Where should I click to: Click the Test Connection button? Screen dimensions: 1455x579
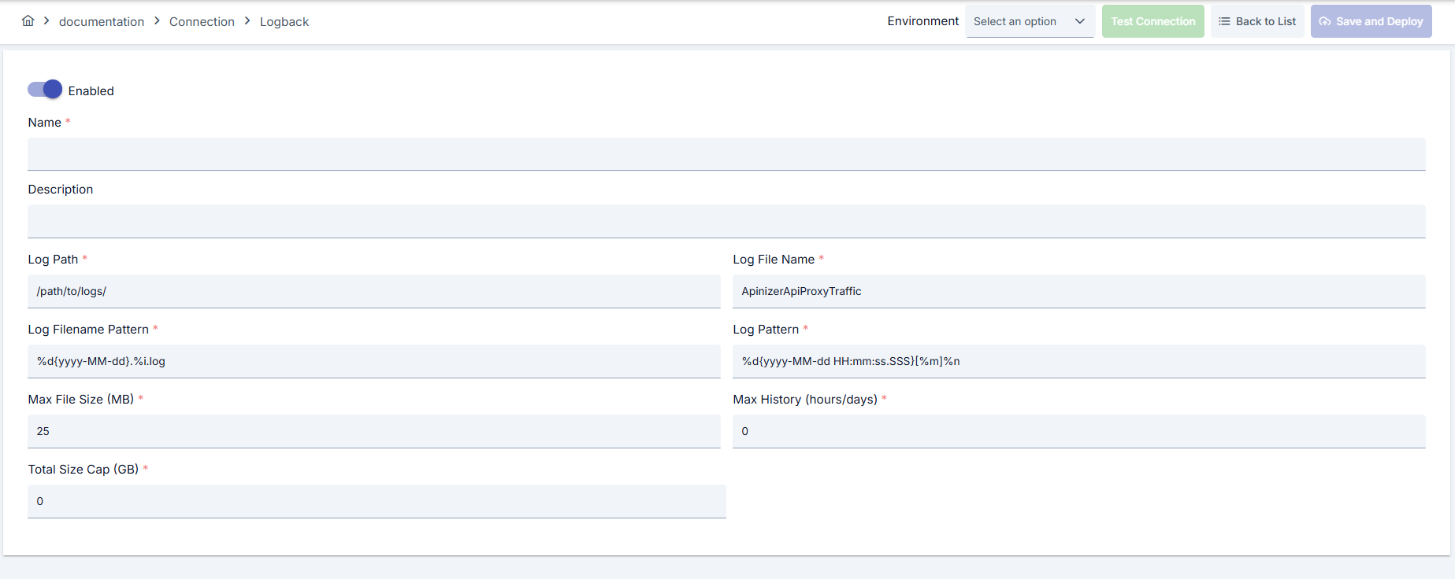[1152, 21]
